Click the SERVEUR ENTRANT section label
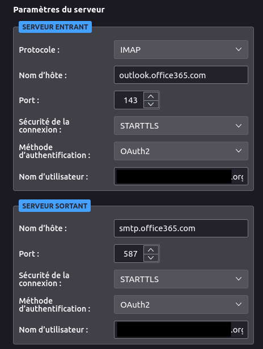This screenshot has width=263, height=349. [x=55, y=27]
